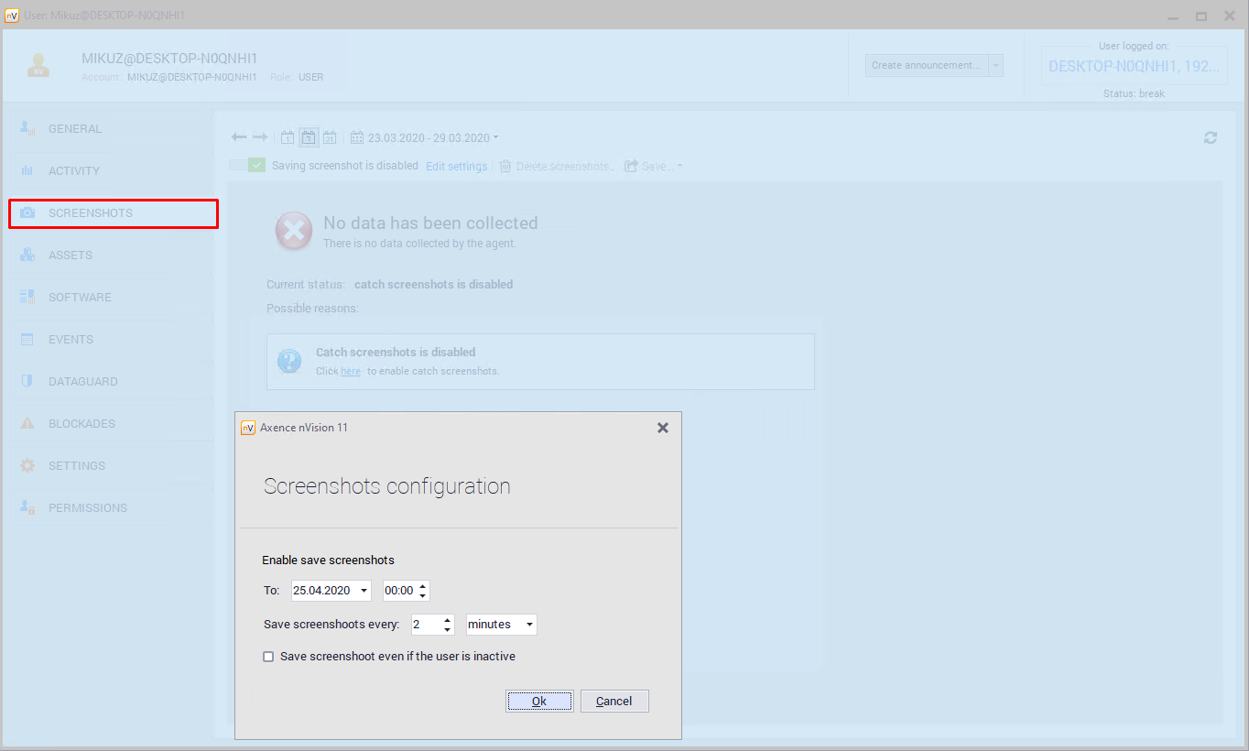The height and width of the screenshot is (751, 1249).
Task: Check 'Save screenshoot even if user inactive'
Action: tap(268, 657)
